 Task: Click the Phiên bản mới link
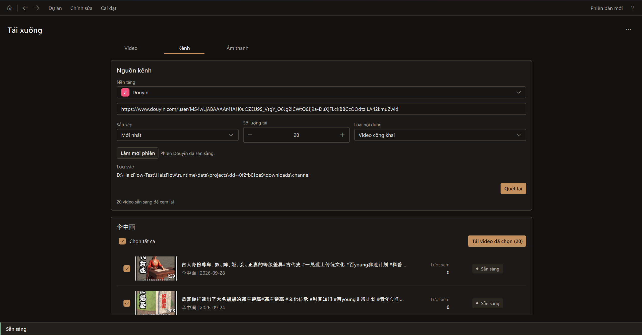point(606,8)
